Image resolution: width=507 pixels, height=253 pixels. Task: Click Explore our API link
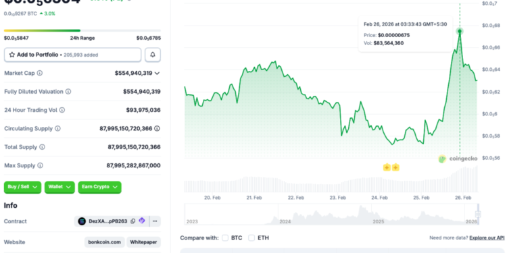tap(487, 238)
